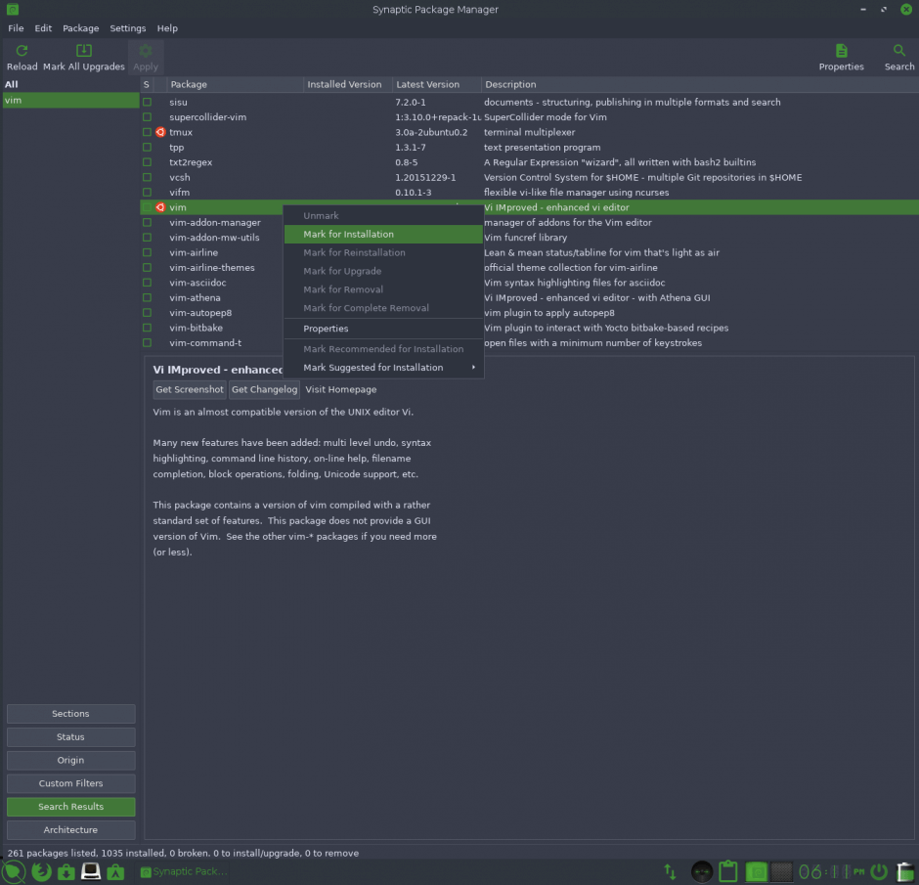Sort packages by the Latest Version column
Viewport: 919px width, 885px height.
pos(436,85)
